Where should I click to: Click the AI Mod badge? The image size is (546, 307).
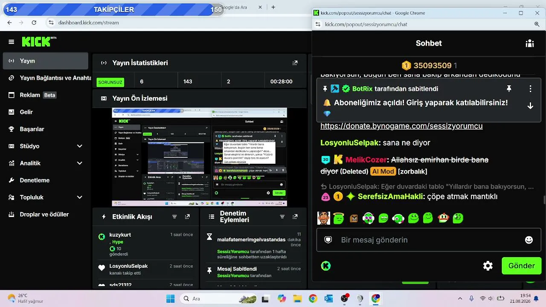(x=382, y=171)
